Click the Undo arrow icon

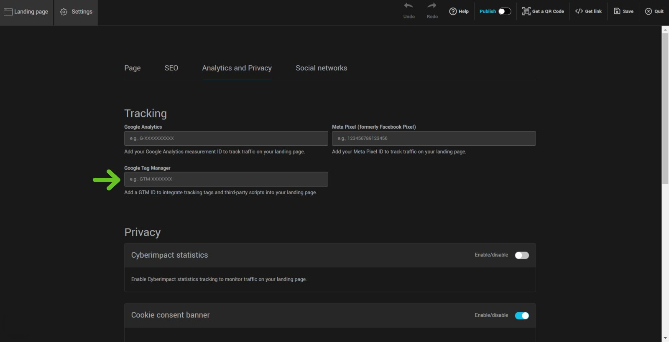tap(409, 6)
